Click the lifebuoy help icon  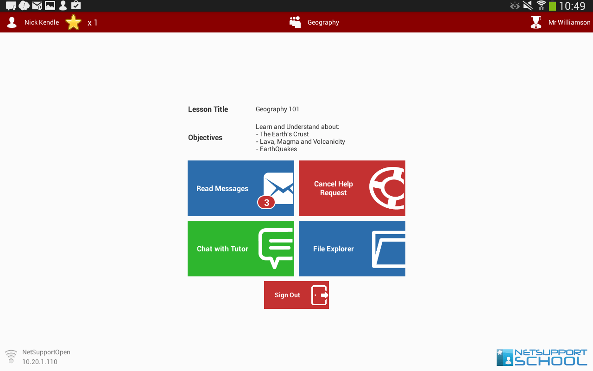pyautogui.click(x=388, y=188)
